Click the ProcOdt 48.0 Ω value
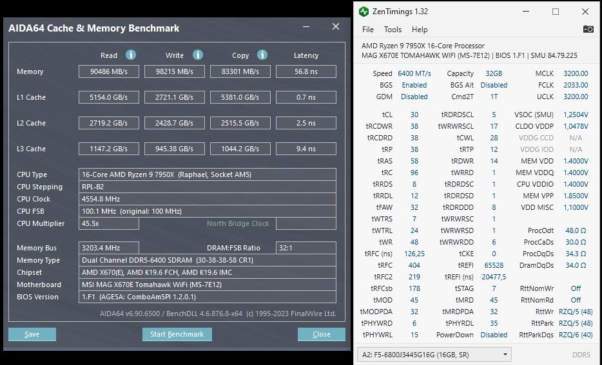 (576, 230)
